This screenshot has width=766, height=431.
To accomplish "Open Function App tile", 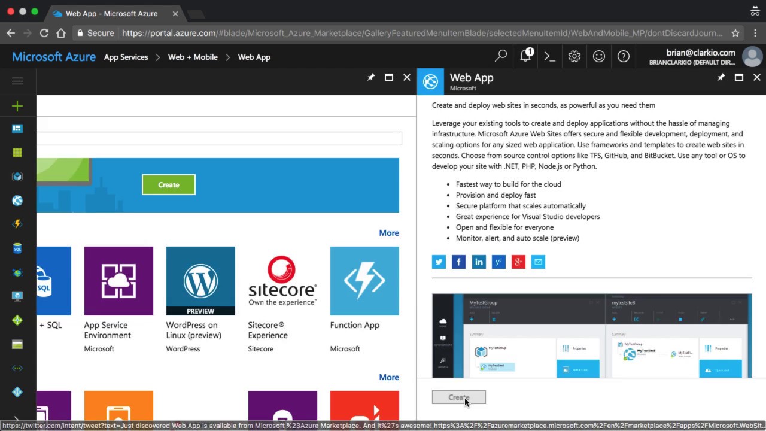I will (364, 299).
